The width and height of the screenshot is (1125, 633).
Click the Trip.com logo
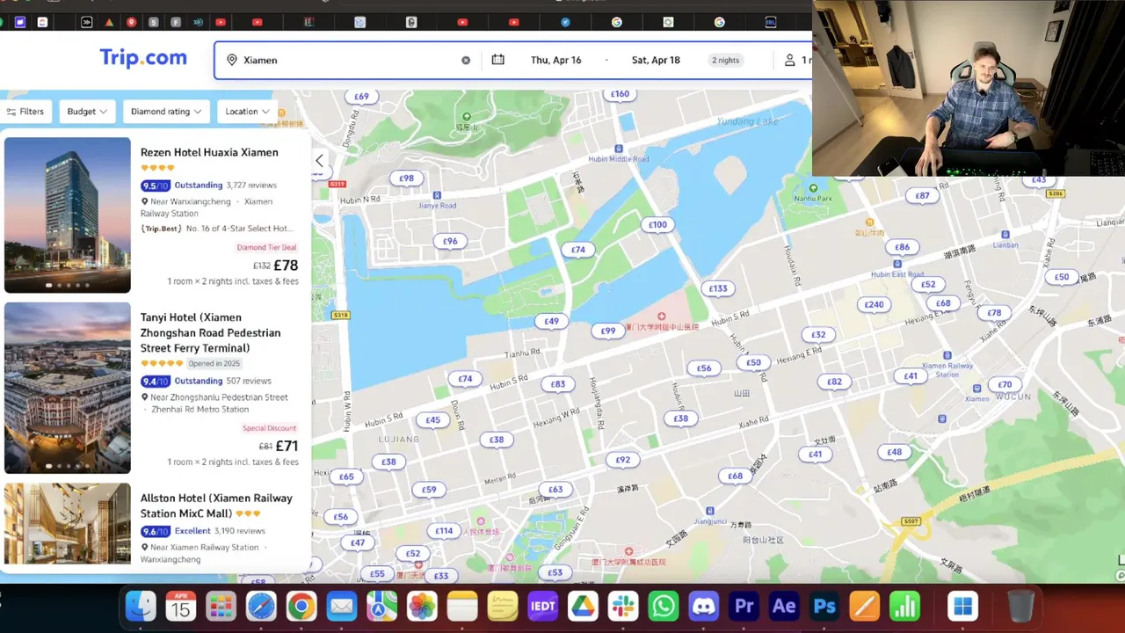143,58
